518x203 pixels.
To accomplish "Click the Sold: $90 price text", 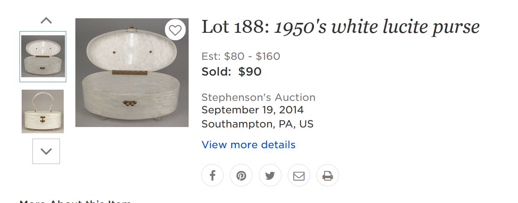I will pyautogui.click(x=231, y=72).
